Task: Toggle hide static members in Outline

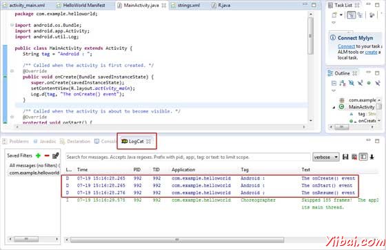Action: [360, 83]
